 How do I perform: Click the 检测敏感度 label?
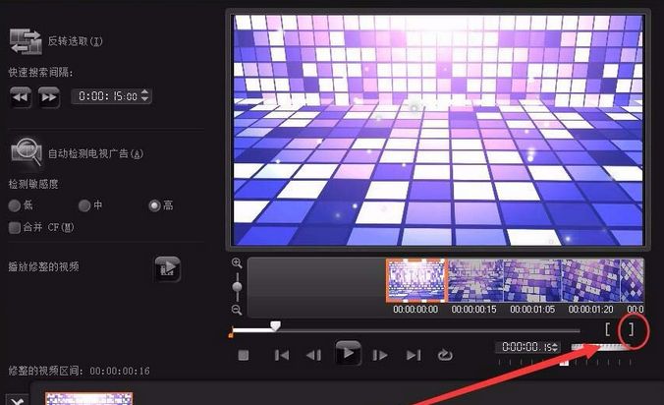pos(33,184)
